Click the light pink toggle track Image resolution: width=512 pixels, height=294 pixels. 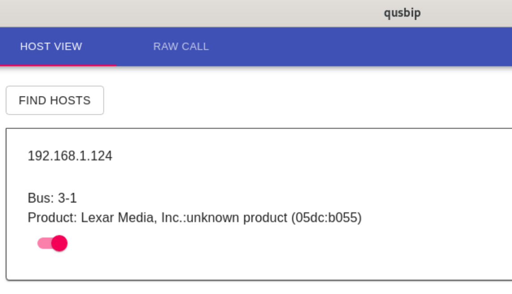tap(43, 244)
